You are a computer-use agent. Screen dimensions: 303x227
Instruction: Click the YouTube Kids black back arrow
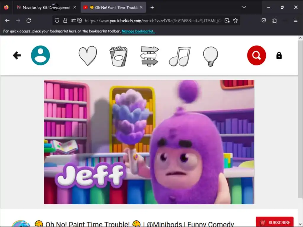click(x=17, y=55)
